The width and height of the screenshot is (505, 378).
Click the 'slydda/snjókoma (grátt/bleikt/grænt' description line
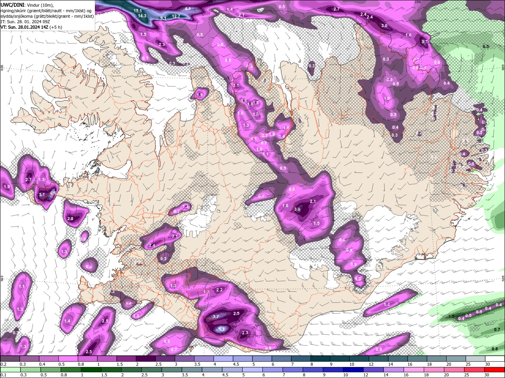tap(47, 16)
